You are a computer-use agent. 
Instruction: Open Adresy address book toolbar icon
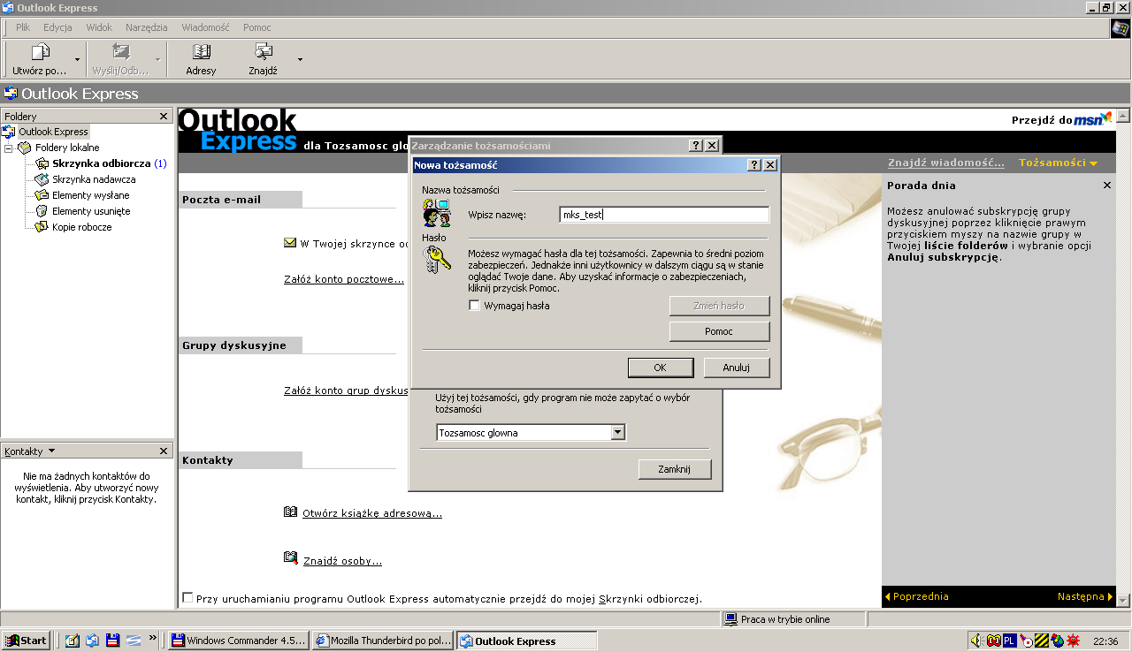202,52
